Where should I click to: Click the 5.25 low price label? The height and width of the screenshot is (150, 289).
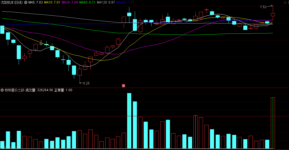click(86, 83)
